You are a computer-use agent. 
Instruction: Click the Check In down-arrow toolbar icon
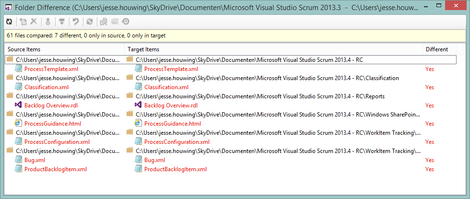pos(62,21)
